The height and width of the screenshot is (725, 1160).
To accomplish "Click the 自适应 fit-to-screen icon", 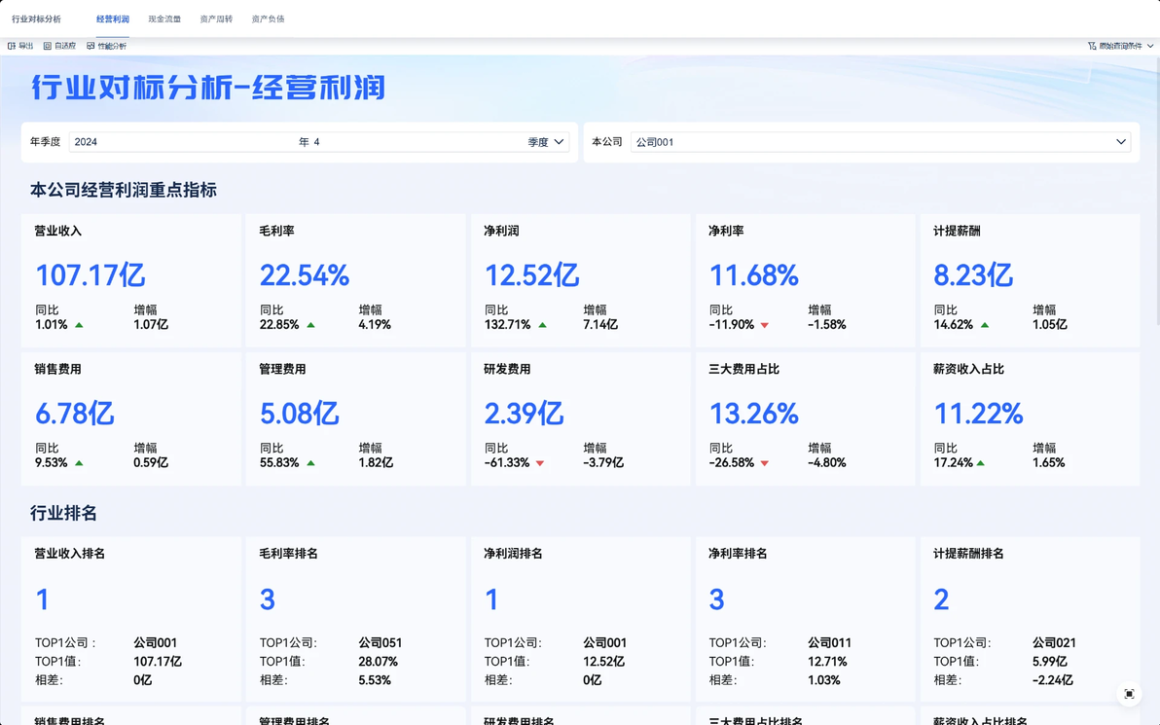I will pos(48,46).
